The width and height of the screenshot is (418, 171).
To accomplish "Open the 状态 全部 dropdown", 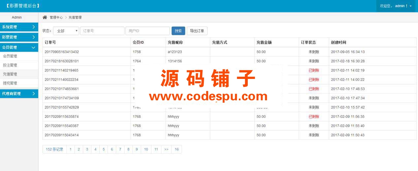I will click(x=66, y=31).
